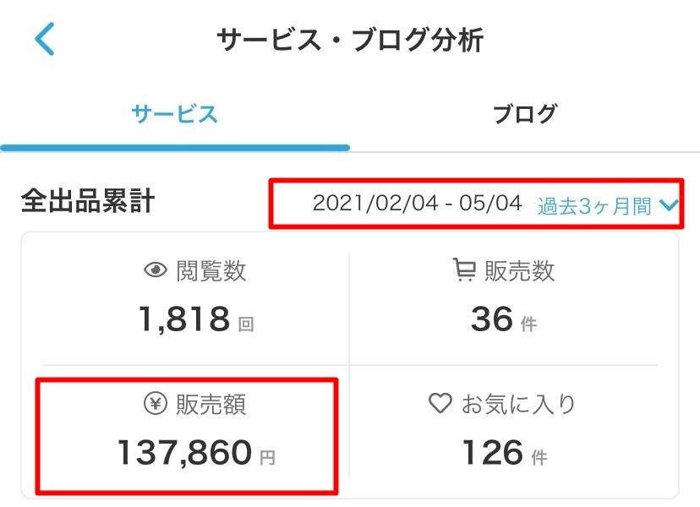Switch to the ブログ tab
This screenshot has width=700, height=507.
click(x=525, y=114)
